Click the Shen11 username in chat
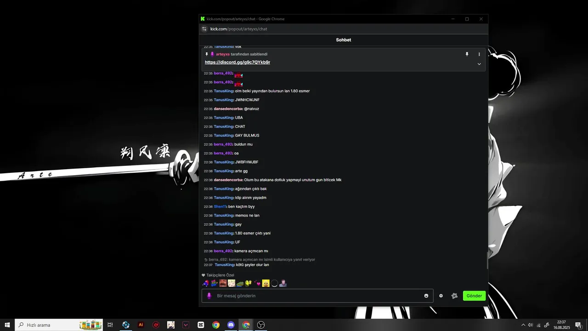Viewport: 588px width, 331px height. (x=220, y=206)
